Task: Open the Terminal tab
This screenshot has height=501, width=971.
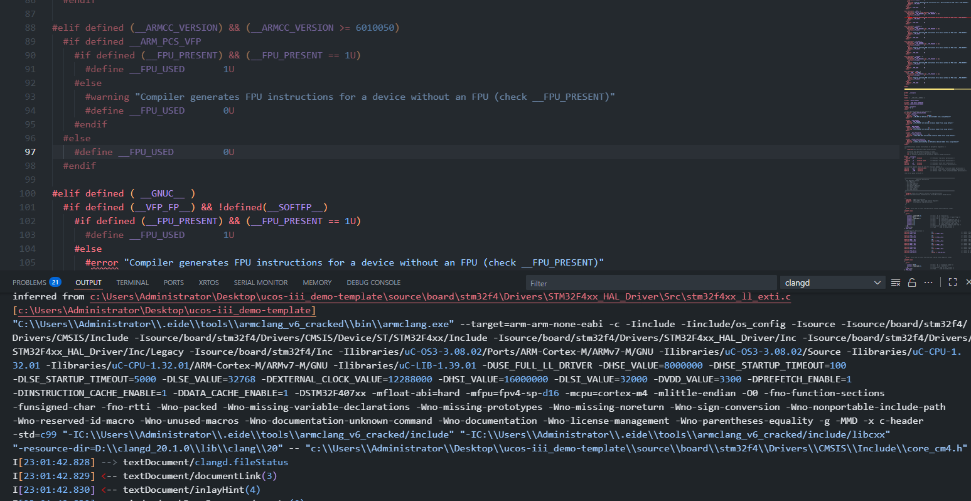Action: [132, 283]
